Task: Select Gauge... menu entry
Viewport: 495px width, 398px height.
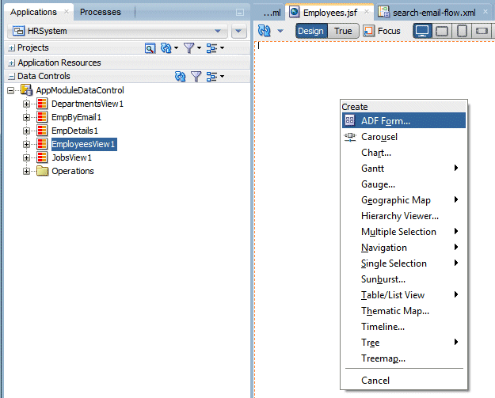Action: tap(404, 184)
